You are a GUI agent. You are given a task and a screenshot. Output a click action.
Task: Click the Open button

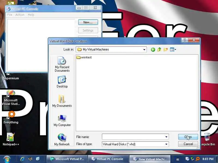coord(188,137)
